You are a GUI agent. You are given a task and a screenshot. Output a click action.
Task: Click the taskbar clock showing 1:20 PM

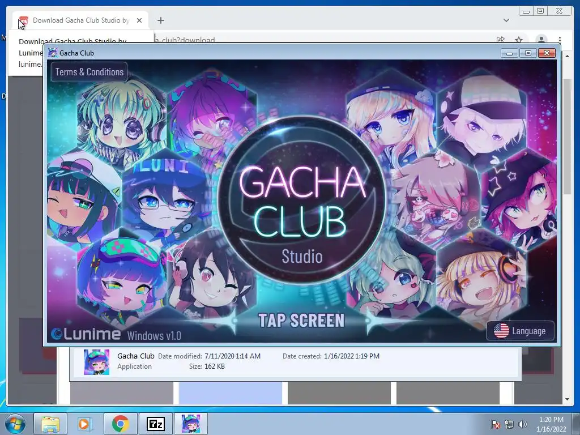[551, 424]
